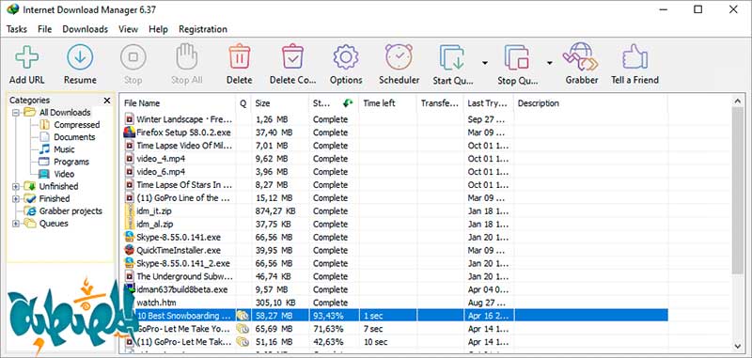Click the Tell a Friend thumbs-up icon

click(635, 57)
